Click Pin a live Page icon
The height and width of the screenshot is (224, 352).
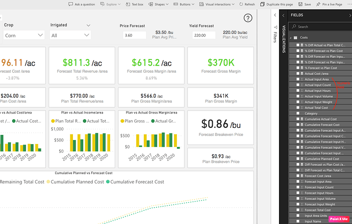[318, 4]
